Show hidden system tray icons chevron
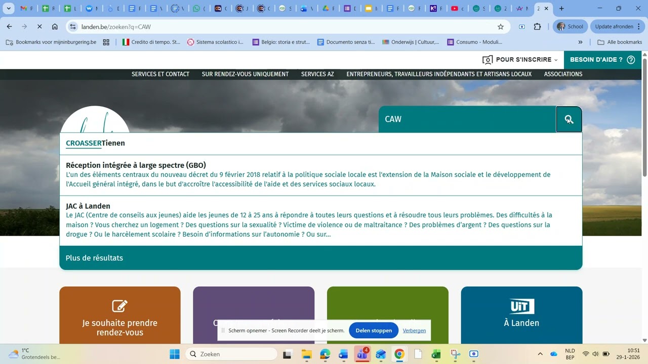This screenshot has width=648, height=364. (x=540, y=354)
